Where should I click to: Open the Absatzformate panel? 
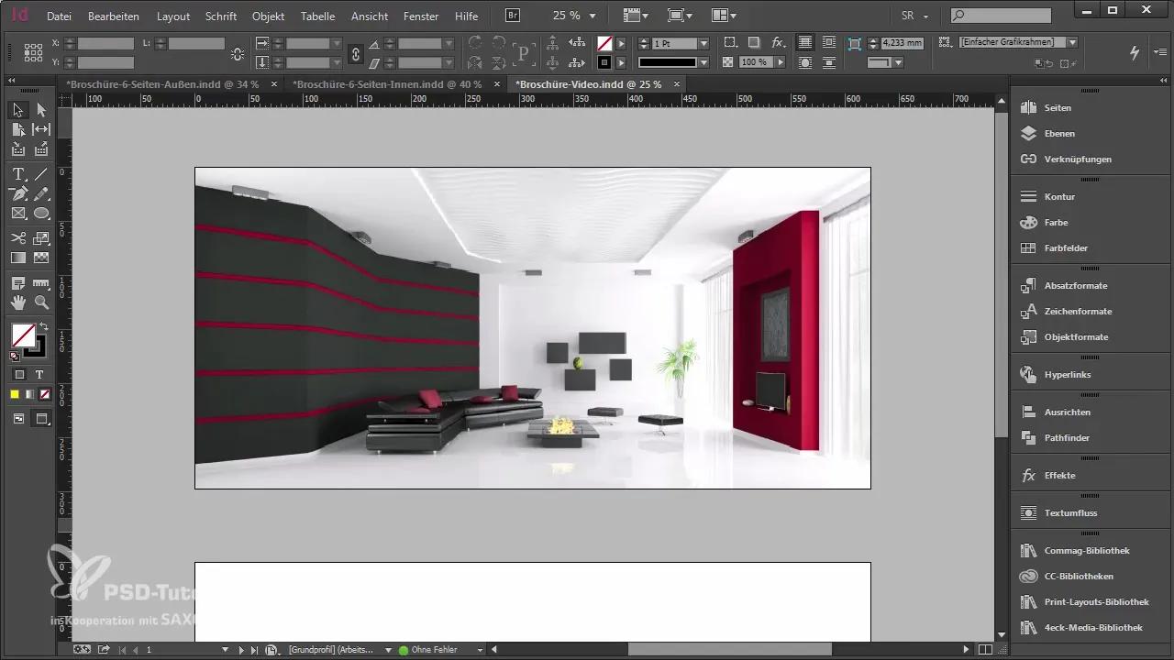[x=1076, y=285]
